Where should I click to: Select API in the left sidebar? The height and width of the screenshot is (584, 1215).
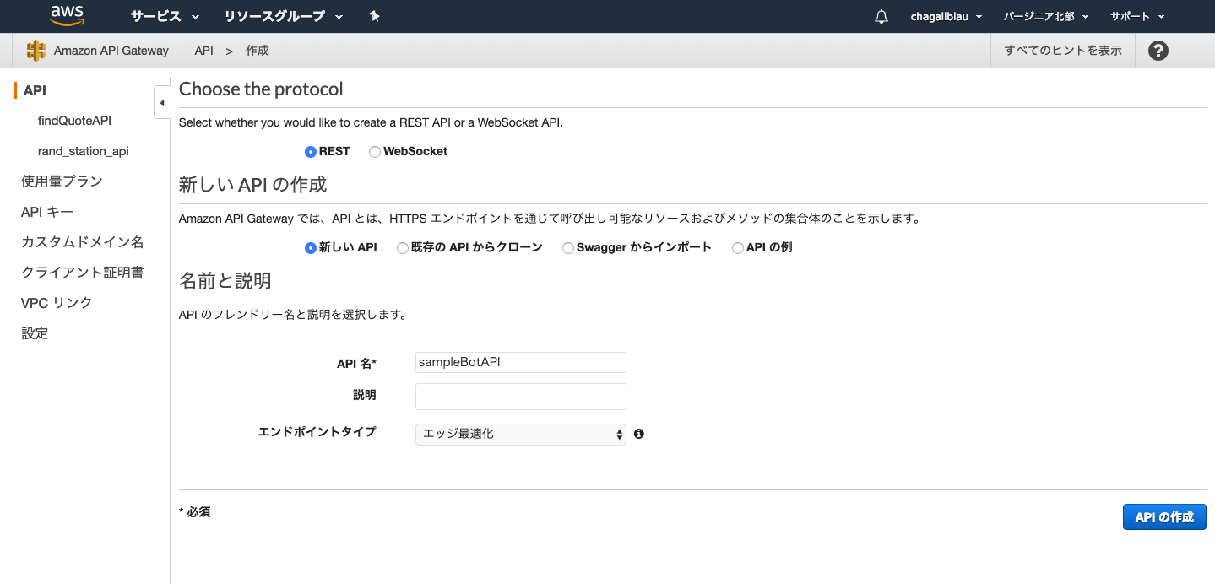point(35,90)
